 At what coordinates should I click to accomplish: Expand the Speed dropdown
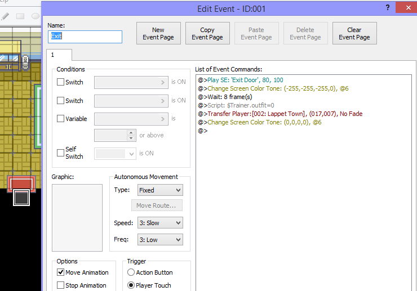[x=160, y=223]
